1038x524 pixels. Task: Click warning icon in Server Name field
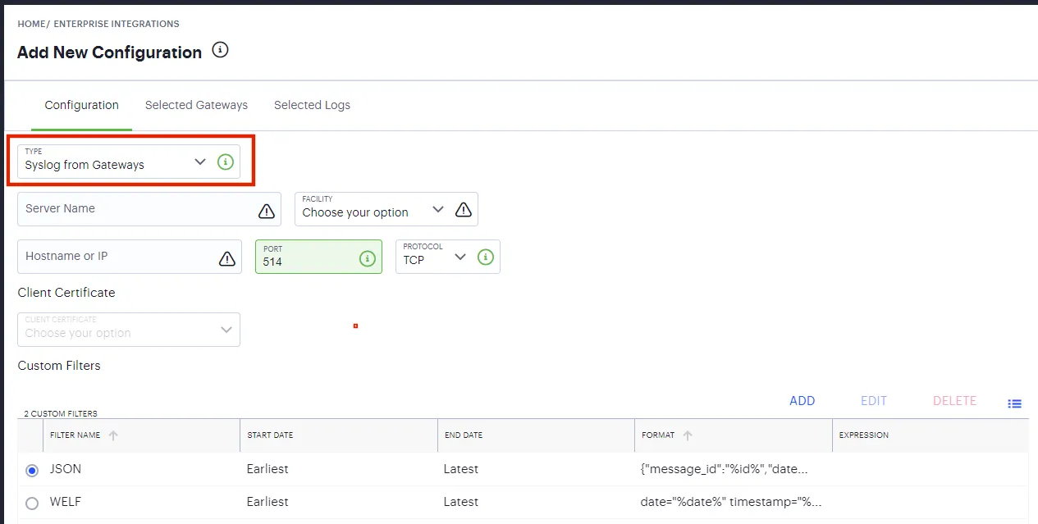click(267, 211)
